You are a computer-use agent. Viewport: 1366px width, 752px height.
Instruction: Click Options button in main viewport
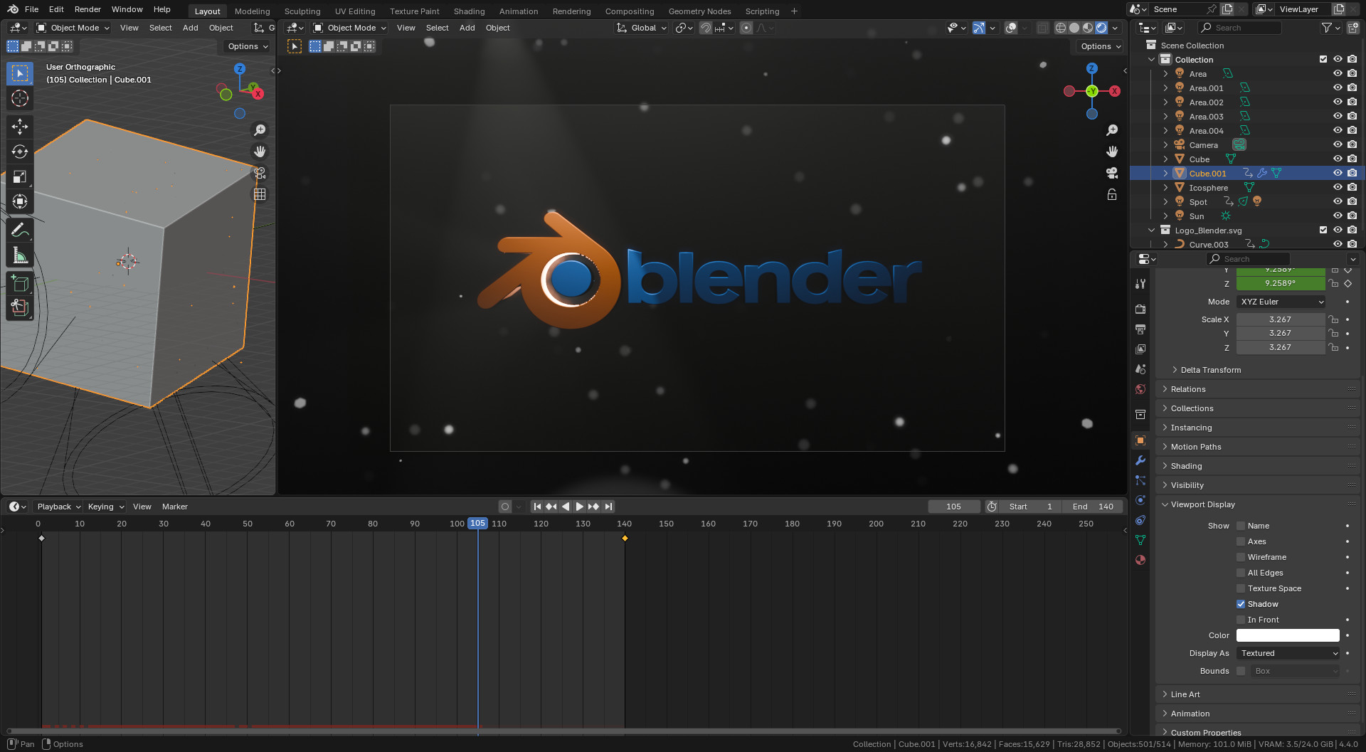[1100, 46]
